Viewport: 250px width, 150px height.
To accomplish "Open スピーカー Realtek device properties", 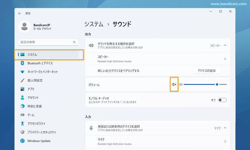I will [158, 59].
